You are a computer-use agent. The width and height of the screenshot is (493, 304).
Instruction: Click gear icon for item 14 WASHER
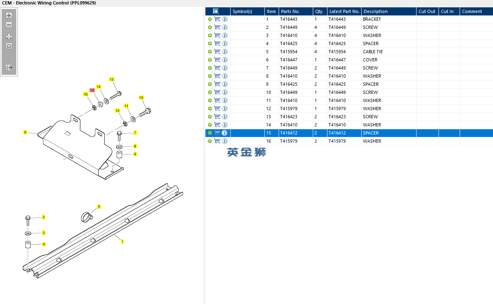[210, 125]
